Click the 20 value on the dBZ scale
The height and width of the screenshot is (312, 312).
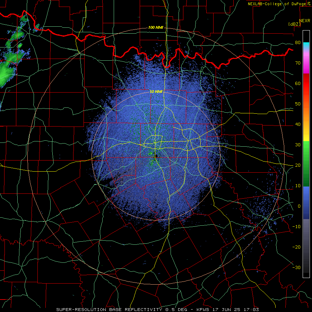pyautogui.click(x=298, y=165)
